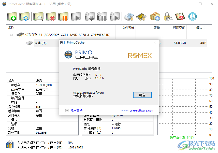218x153 pixels.
Task: Click the N/A unrecognized memory value
Action: pyautogui.click(x=70, y=143)
